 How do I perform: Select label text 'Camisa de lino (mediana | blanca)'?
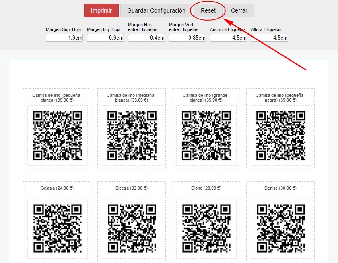click(x=132, y=98)
